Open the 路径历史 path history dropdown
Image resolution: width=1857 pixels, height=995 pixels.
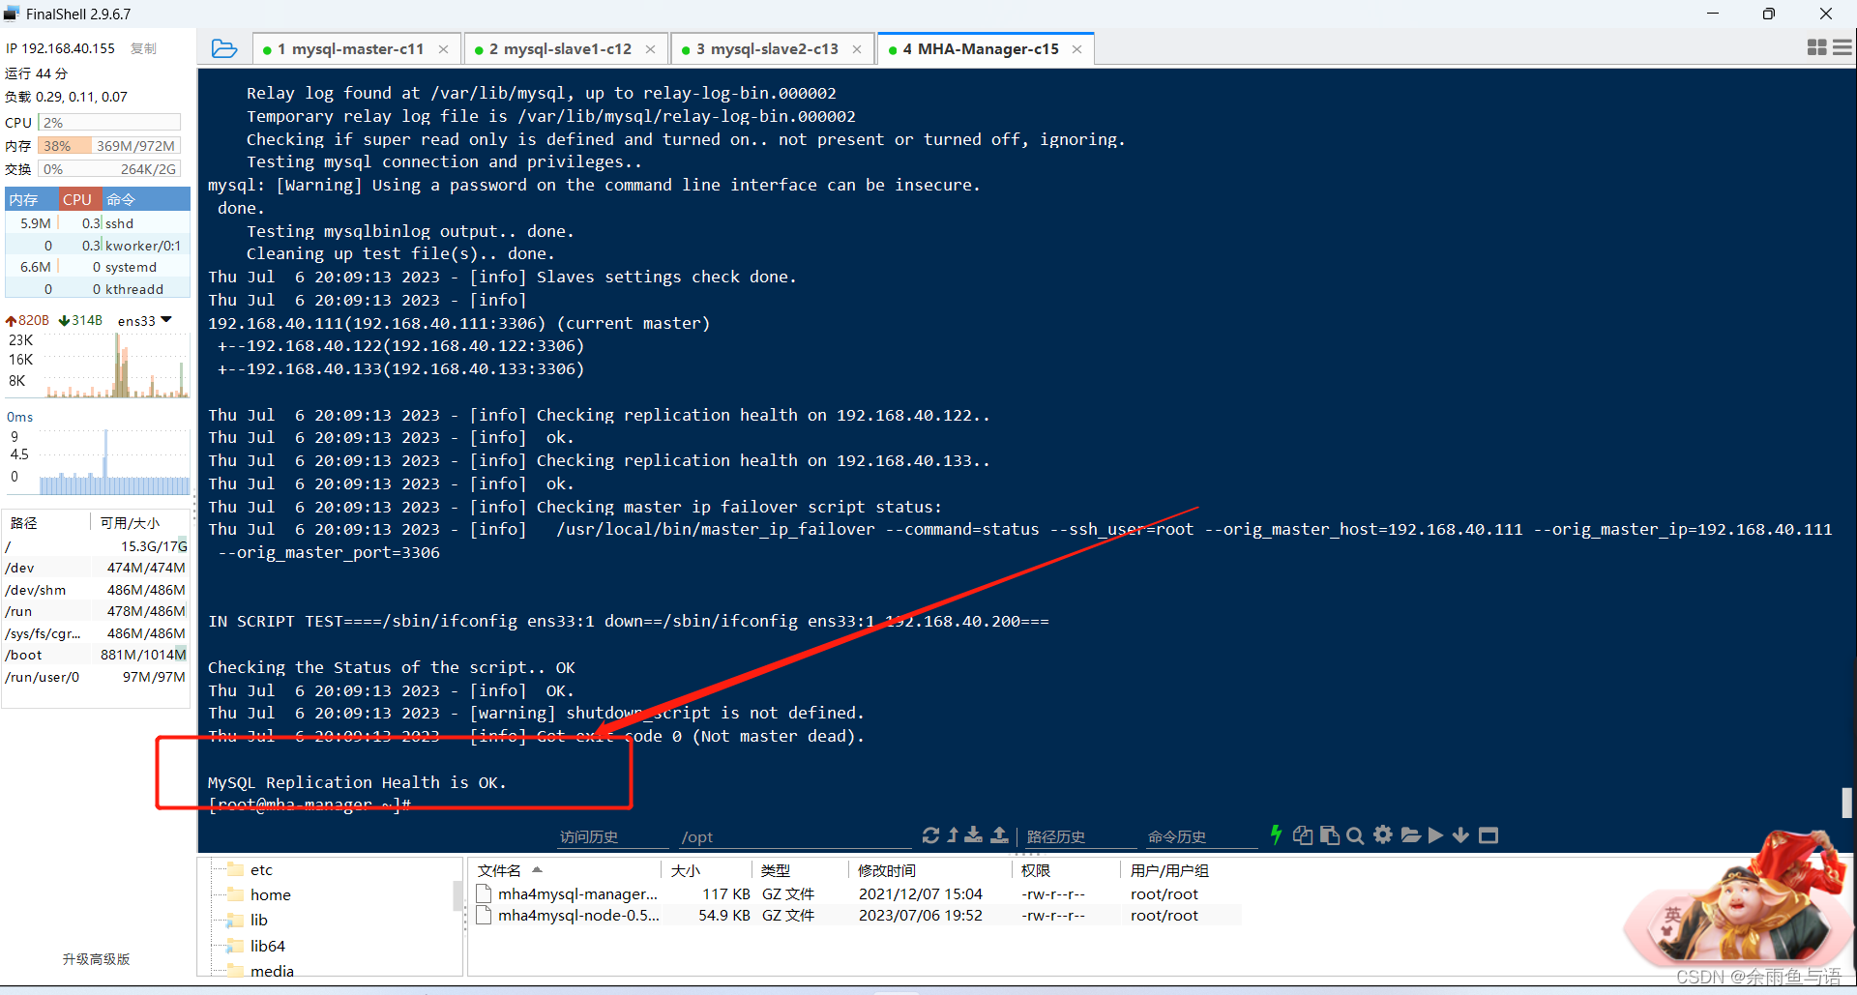pos(1057,837)
